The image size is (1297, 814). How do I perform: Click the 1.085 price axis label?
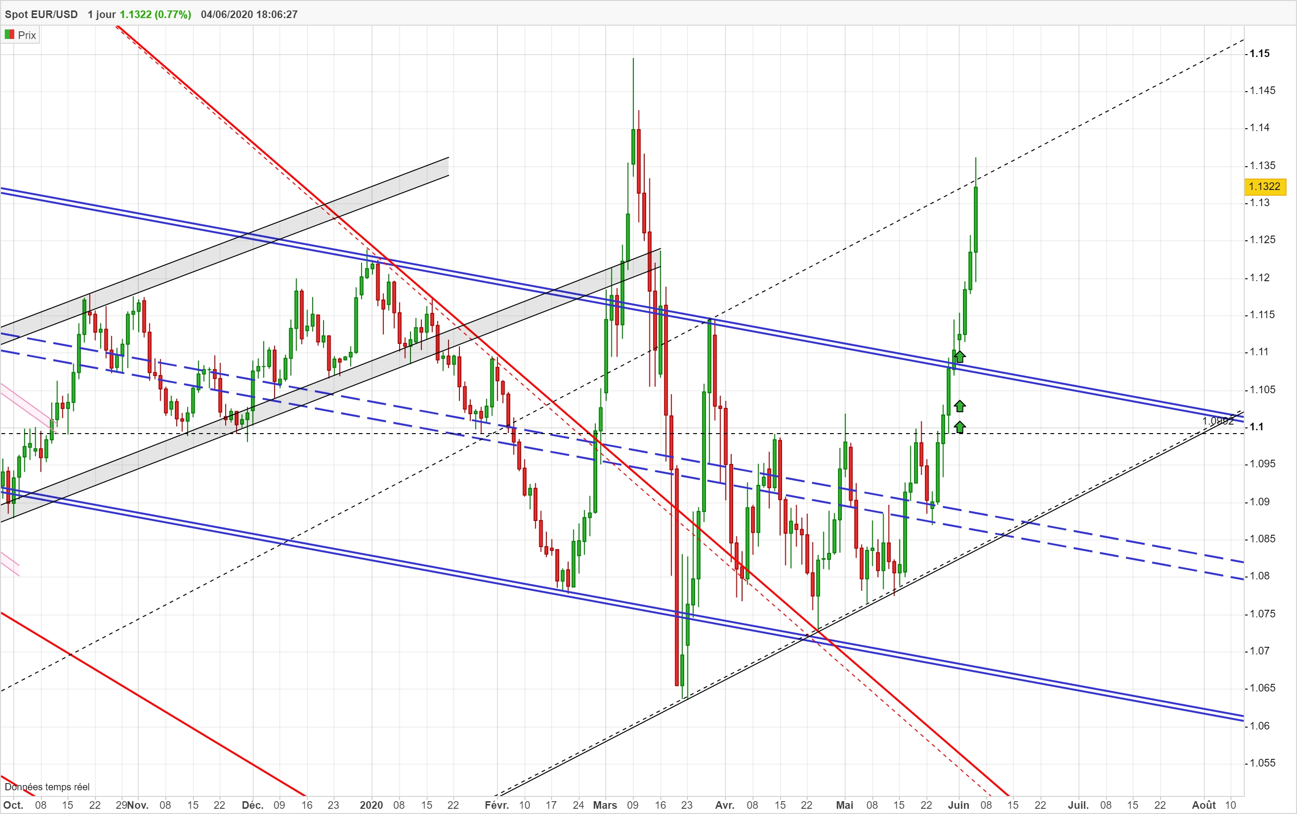(x=1262, y=539)
